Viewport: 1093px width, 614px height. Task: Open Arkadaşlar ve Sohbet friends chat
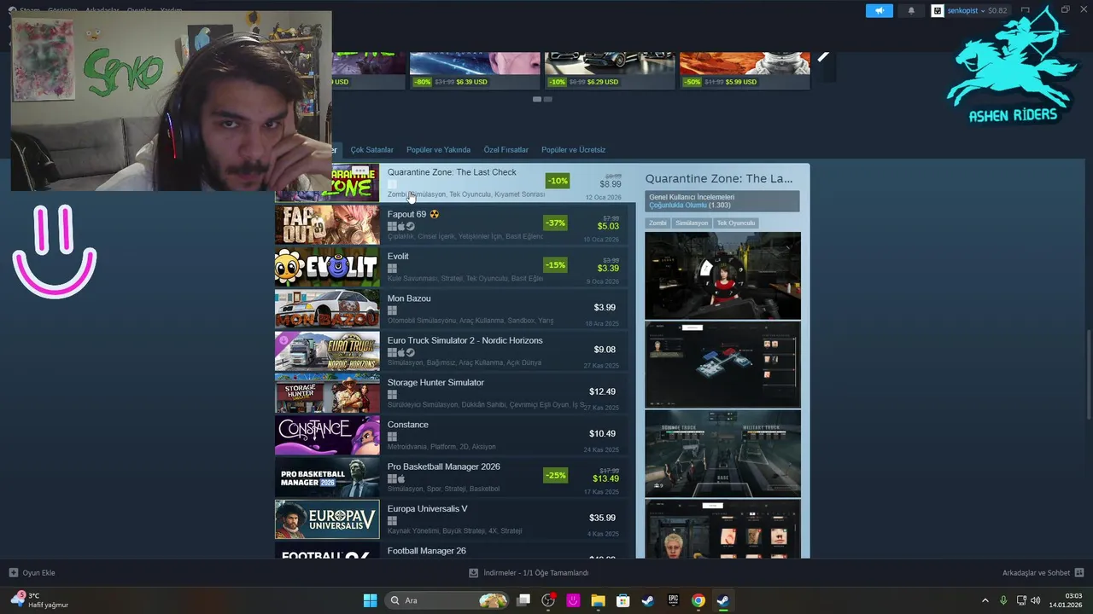pyautogui.click(x=1043, y=573)
